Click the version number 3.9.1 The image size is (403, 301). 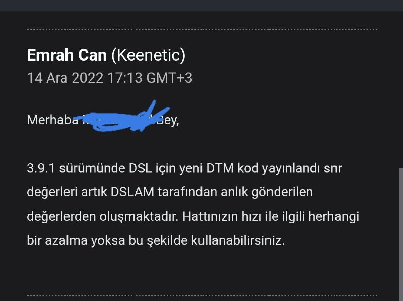41,169
